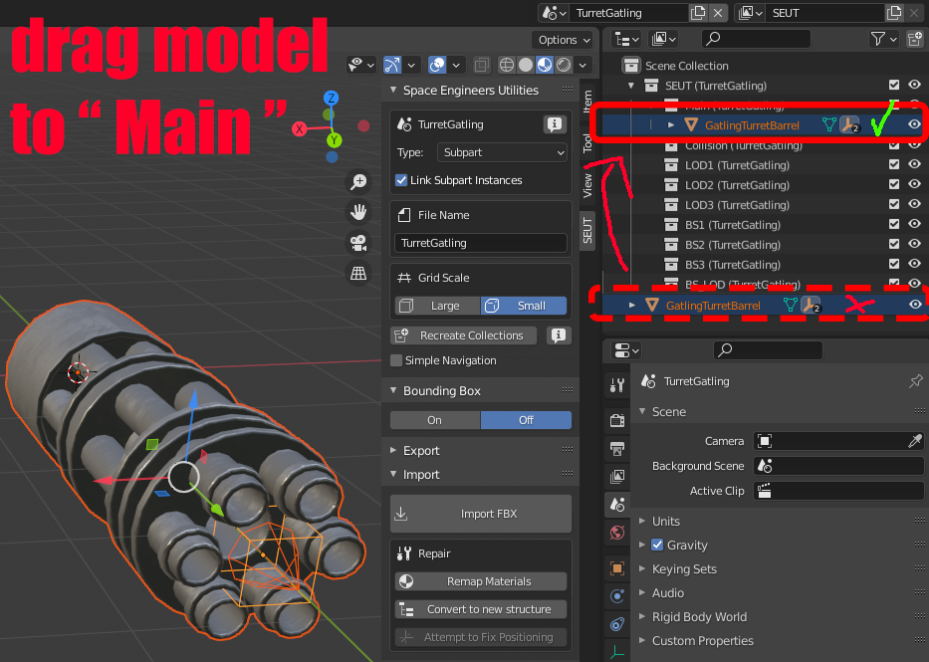Viewport: 929px width, 662px height.
Task: Click mesh data icon on bottom GatlingTurretBarrel row
Action: pyautogui.click(x=790, y=305)
